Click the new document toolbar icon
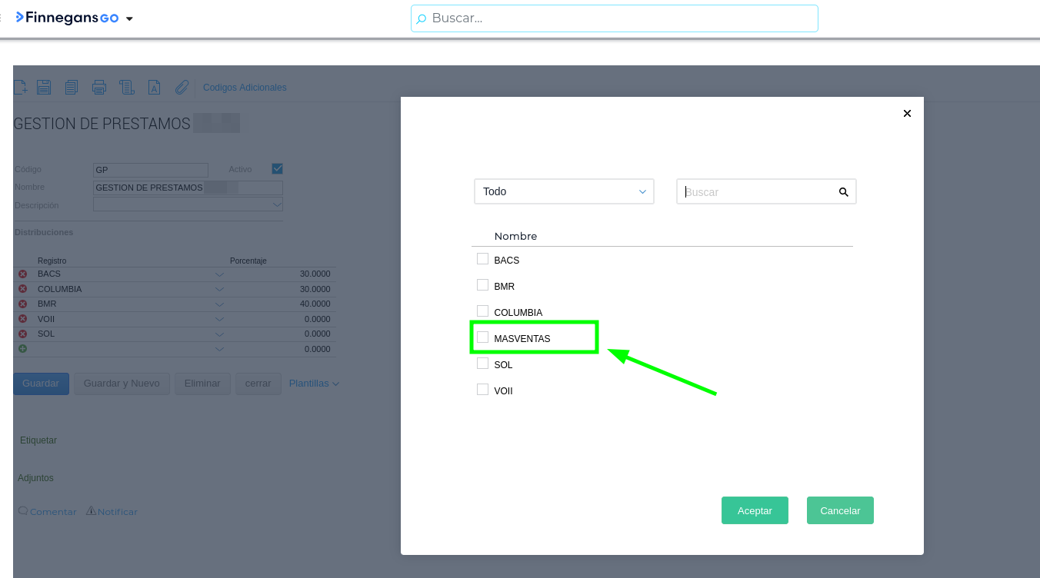 pos(21,87)
